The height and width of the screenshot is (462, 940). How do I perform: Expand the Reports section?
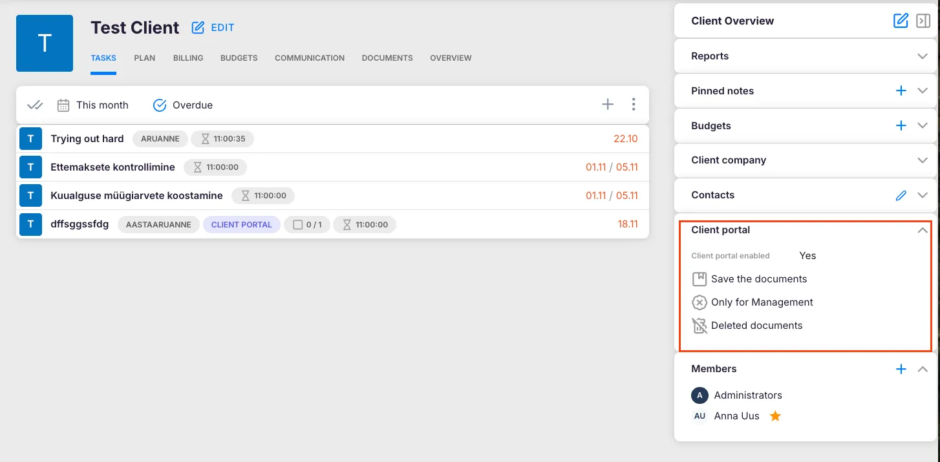(x=923, y=56)
